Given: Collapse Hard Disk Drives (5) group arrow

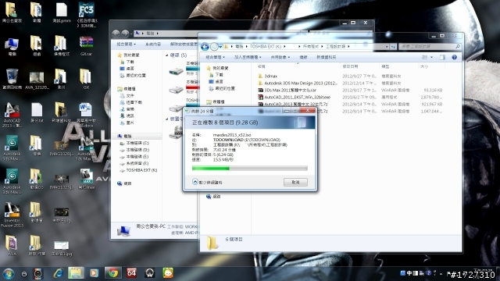Looking at the screenshot, I should (x=167, y=55).
